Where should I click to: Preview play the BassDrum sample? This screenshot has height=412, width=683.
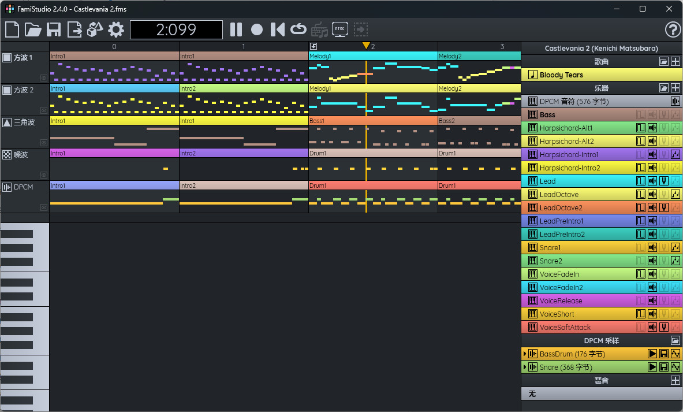point(652,354)
